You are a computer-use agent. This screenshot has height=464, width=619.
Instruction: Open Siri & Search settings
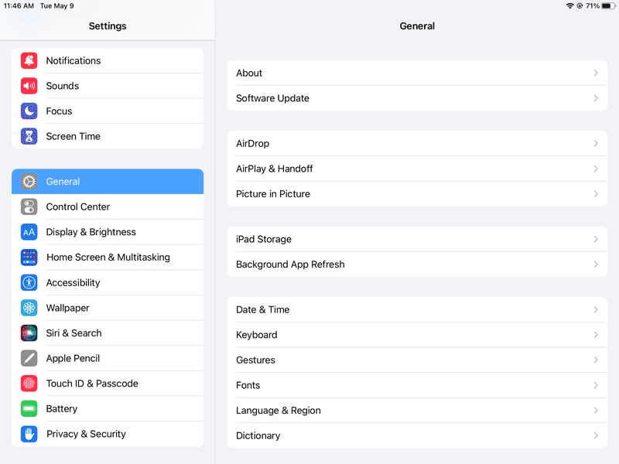tap(108, 333)
